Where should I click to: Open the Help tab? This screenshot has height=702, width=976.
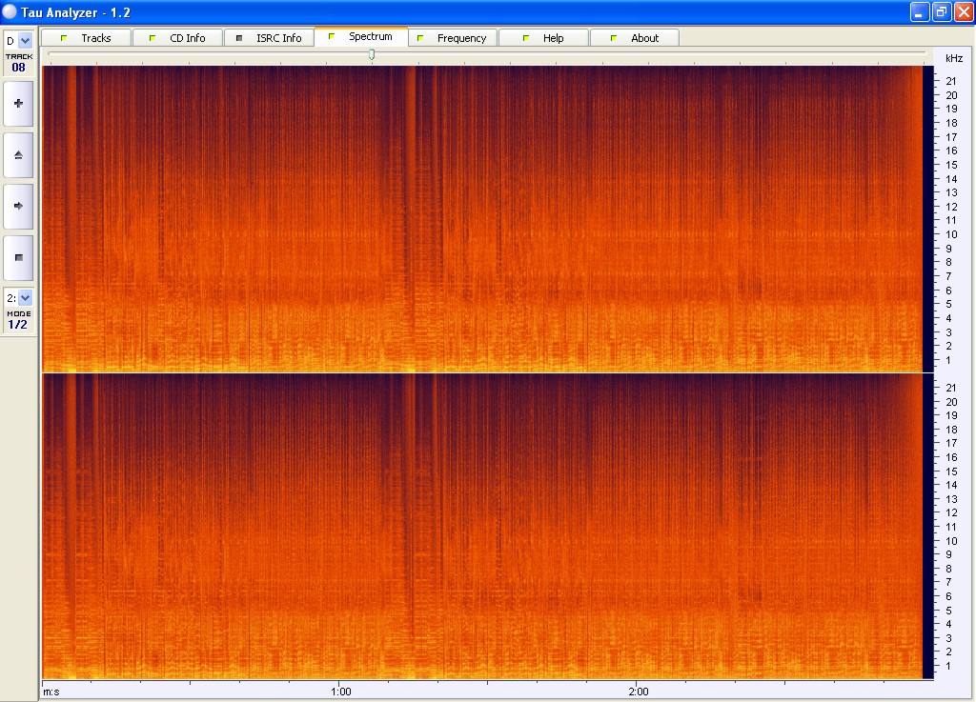tap(543, 38)
